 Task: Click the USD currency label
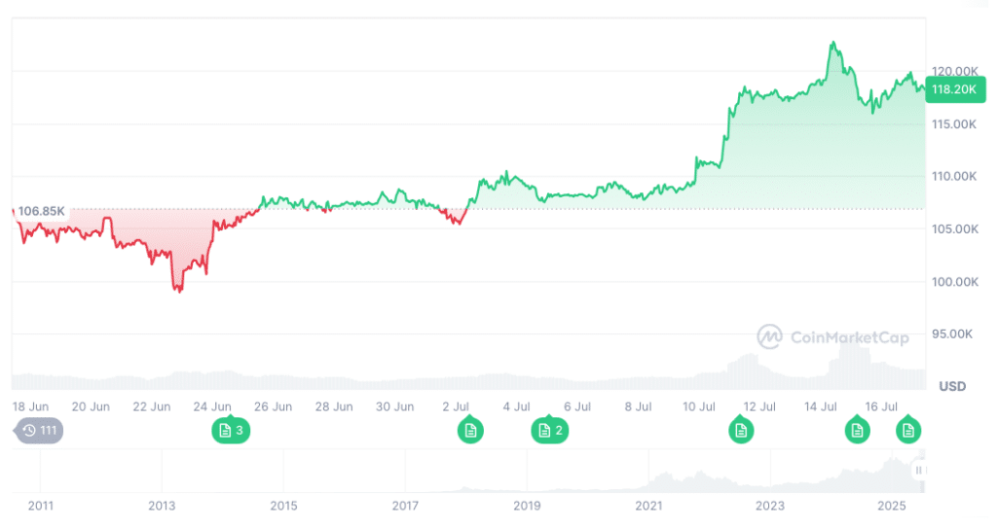coord(952,386)
